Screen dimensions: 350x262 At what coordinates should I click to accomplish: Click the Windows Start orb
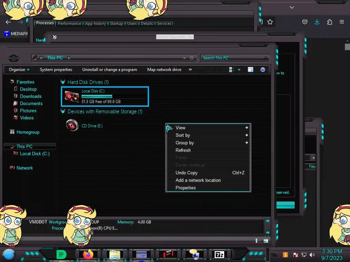point(9,255)
